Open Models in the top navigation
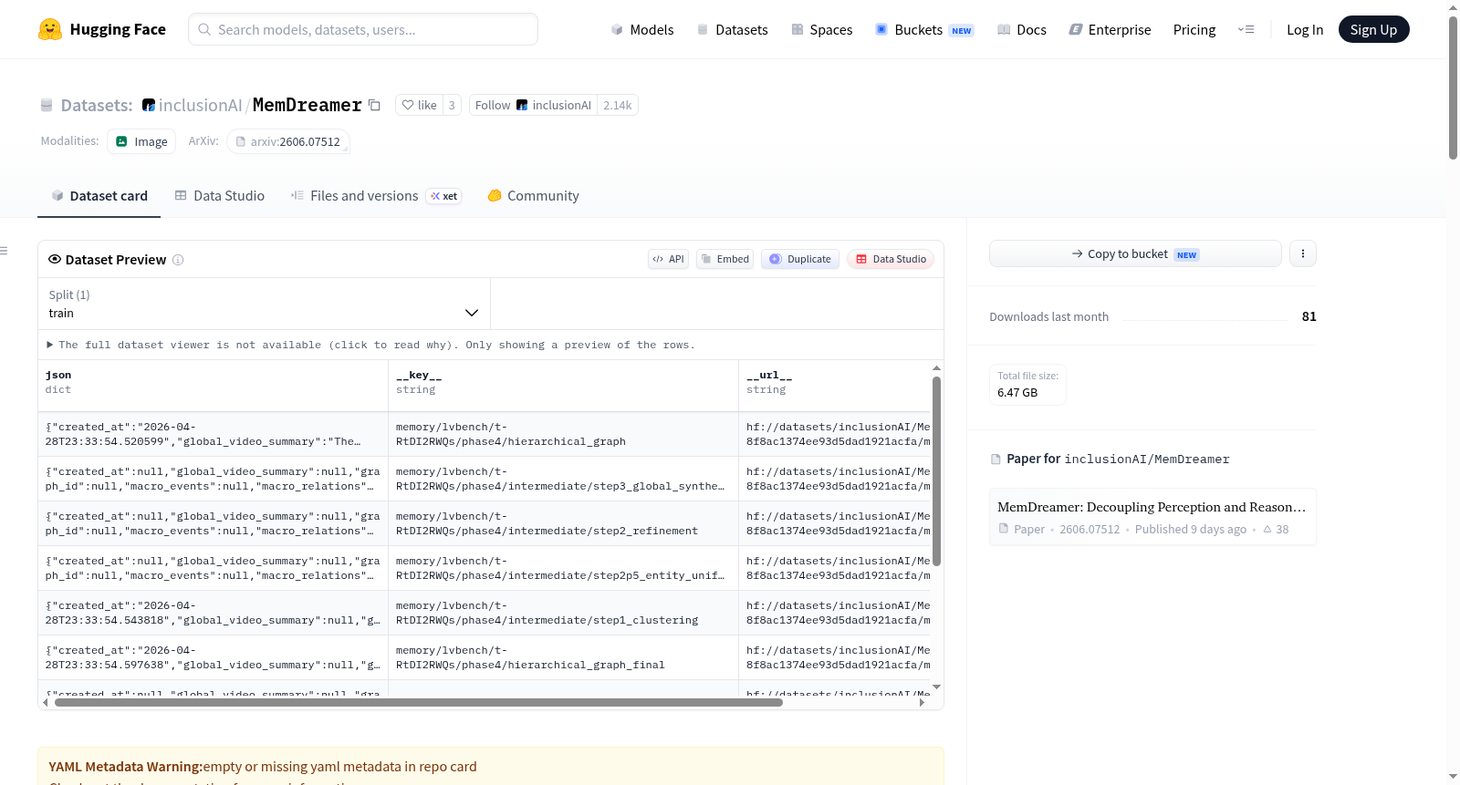 (x=642, y=30)
